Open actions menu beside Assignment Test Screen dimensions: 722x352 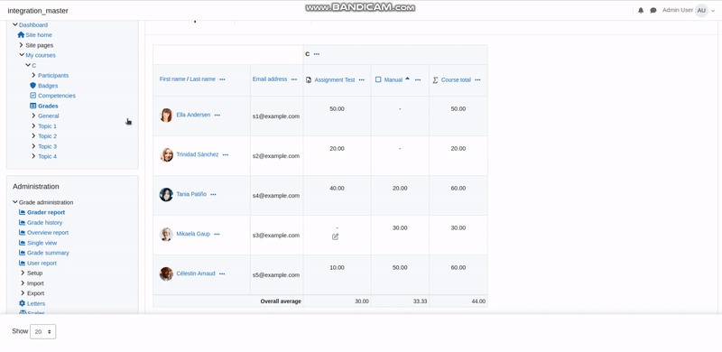(x=362, y=79)
